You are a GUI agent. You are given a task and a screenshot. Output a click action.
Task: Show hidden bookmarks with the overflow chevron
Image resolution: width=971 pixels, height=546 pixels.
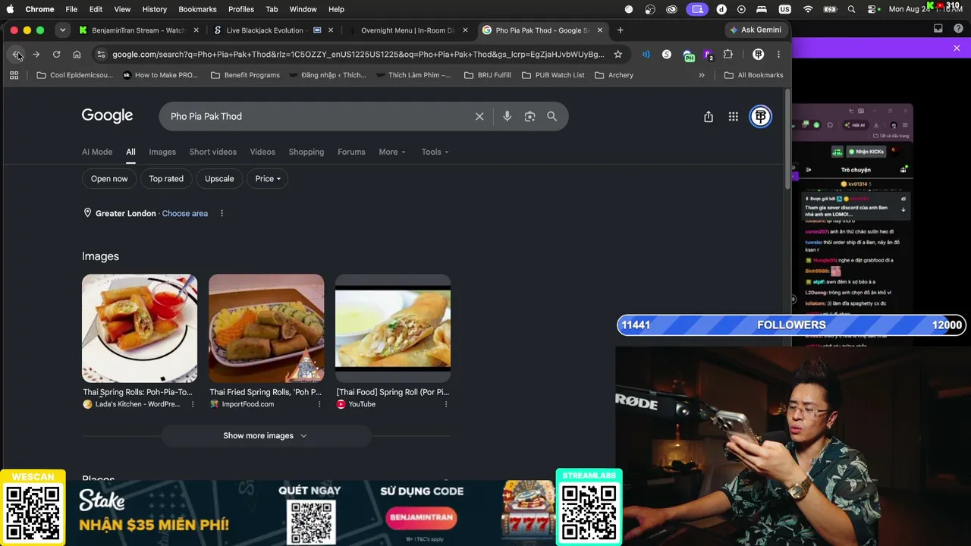coord(702,75)
